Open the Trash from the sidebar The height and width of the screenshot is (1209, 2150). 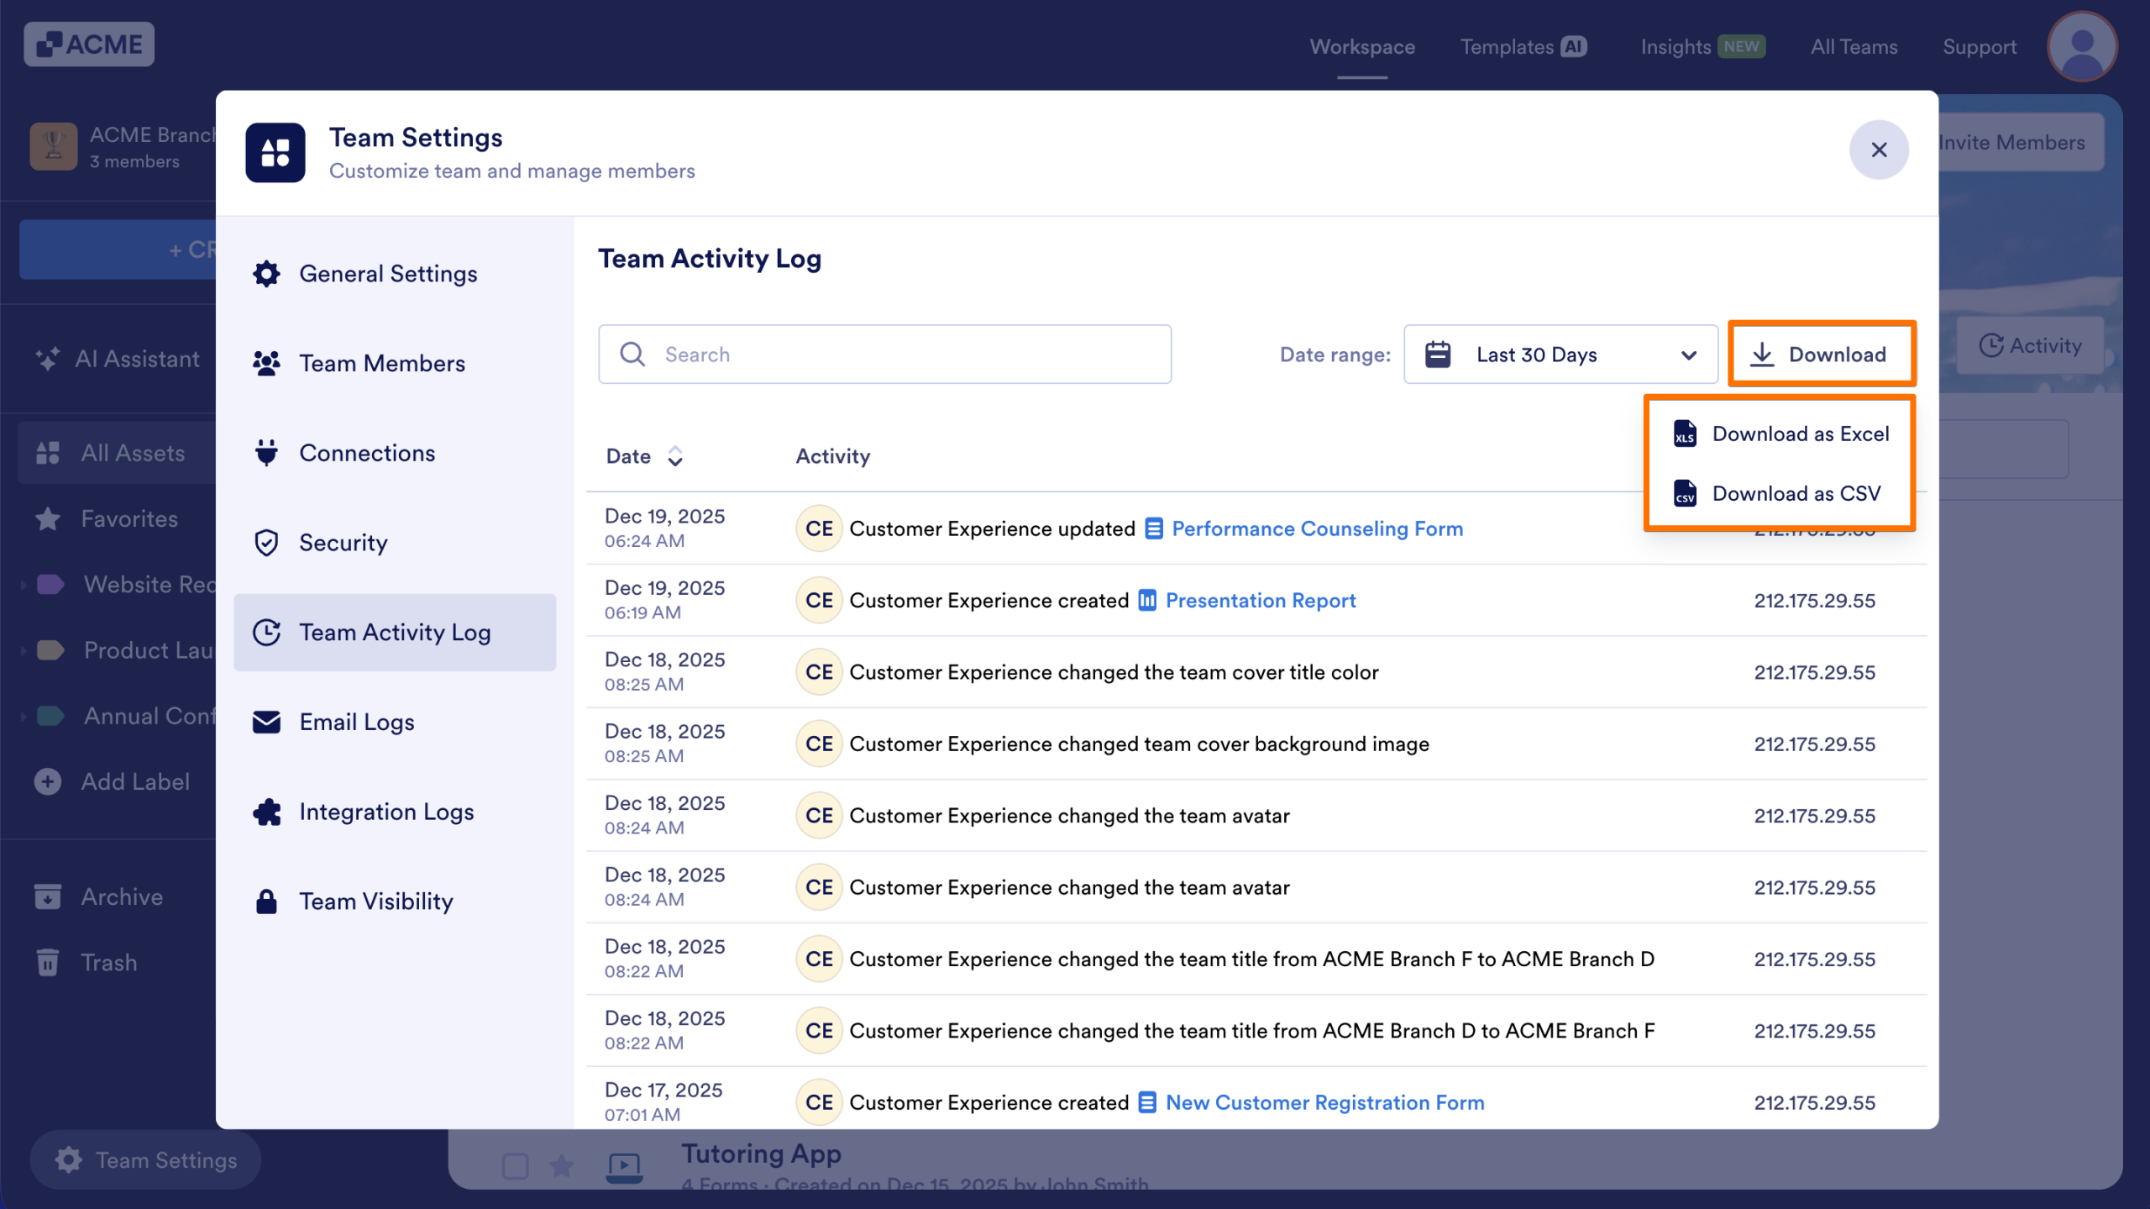107,961
